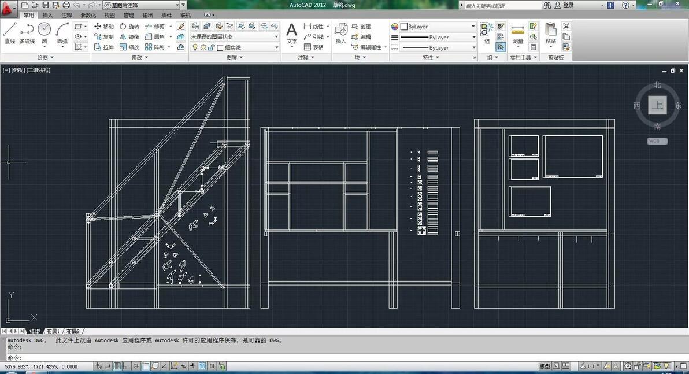Open the ByLayer linetype dropdown

(x=439, y=47)
